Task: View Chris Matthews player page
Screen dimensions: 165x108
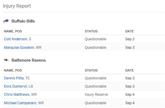Action: pos(17,95)
